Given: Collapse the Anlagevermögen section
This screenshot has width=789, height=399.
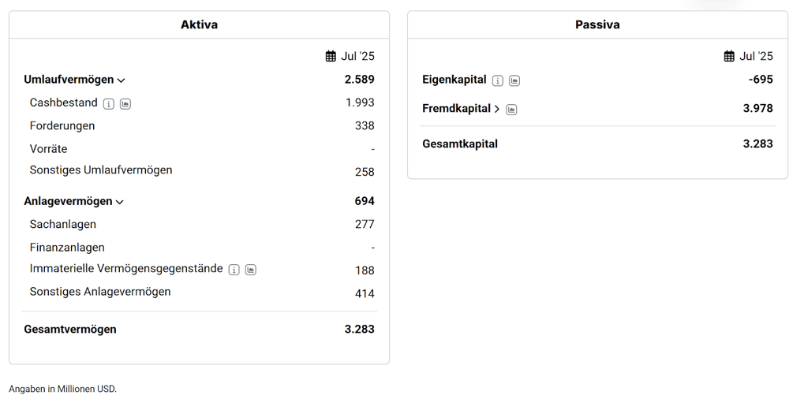Looking at the screenshot, I should [x=119, y=202].
